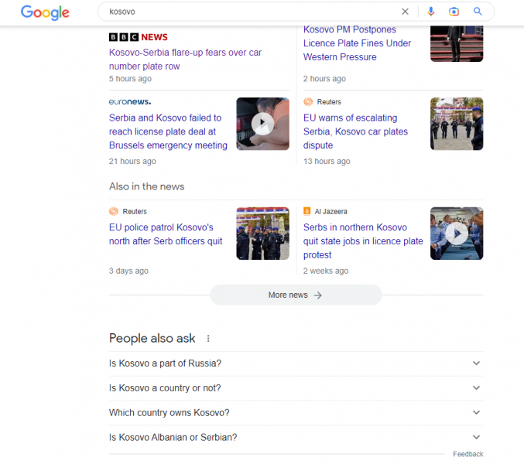Image resolution: width=524 pixels, height=464 pixels.
Task: Play the Euronews video thumbnail
Action: tap(262, 124)
